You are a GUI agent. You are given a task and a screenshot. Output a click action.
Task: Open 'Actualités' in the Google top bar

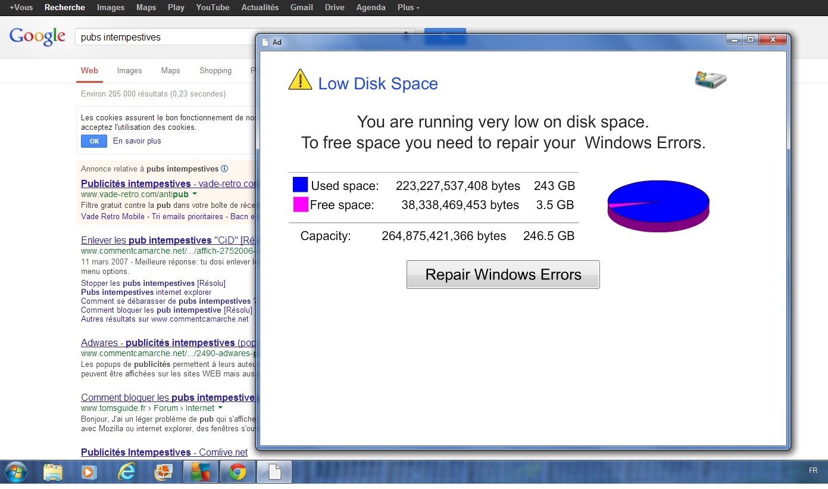[x=260, y=8]
